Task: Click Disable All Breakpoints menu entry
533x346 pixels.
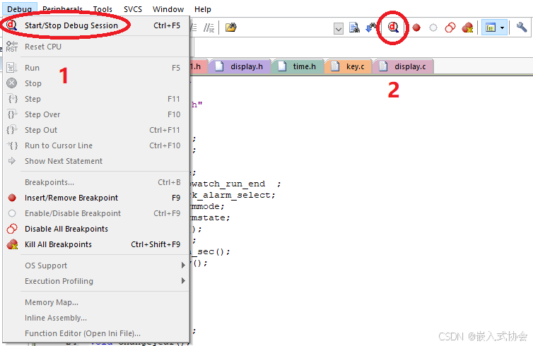Action: point(96,229)
